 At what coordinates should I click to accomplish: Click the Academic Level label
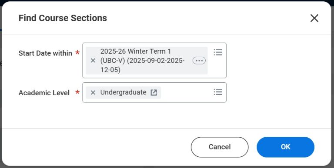pyautogui.click(x=44, y=93)
